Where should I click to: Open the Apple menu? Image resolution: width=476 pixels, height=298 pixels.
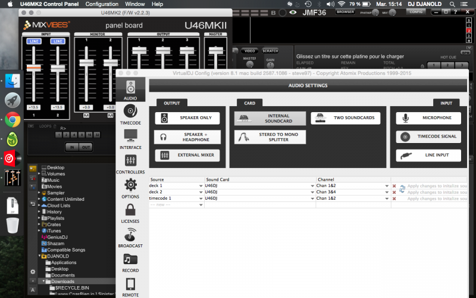click(x=10, y=4)
